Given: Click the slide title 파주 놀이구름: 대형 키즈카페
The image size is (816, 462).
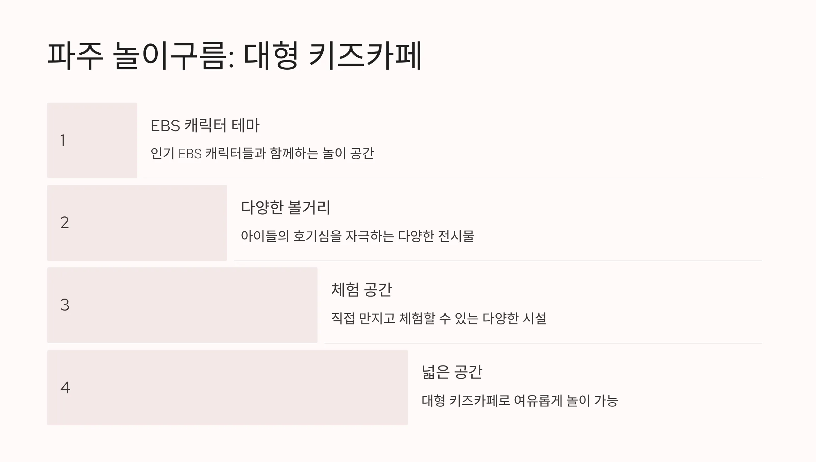Looking at the screenshot, I should [x=234, y=55].
